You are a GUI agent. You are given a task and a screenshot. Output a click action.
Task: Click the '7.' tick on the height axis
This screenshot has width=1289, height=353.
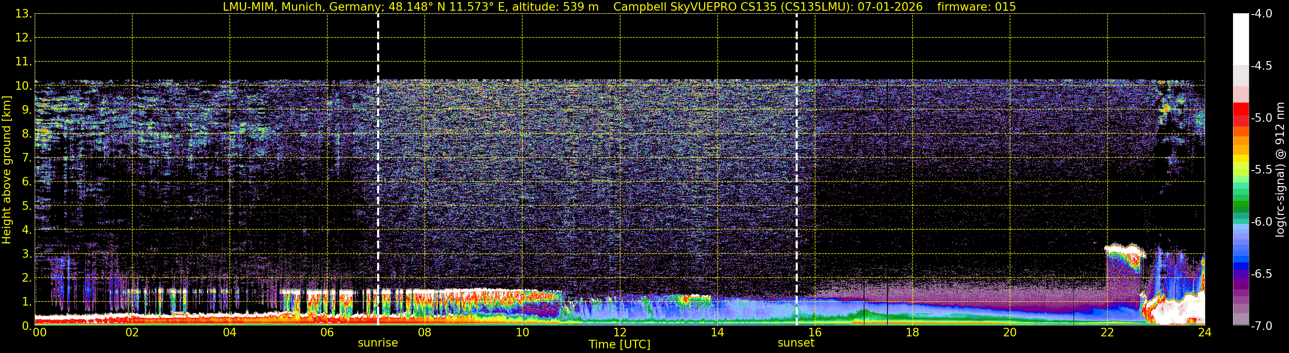27,158
